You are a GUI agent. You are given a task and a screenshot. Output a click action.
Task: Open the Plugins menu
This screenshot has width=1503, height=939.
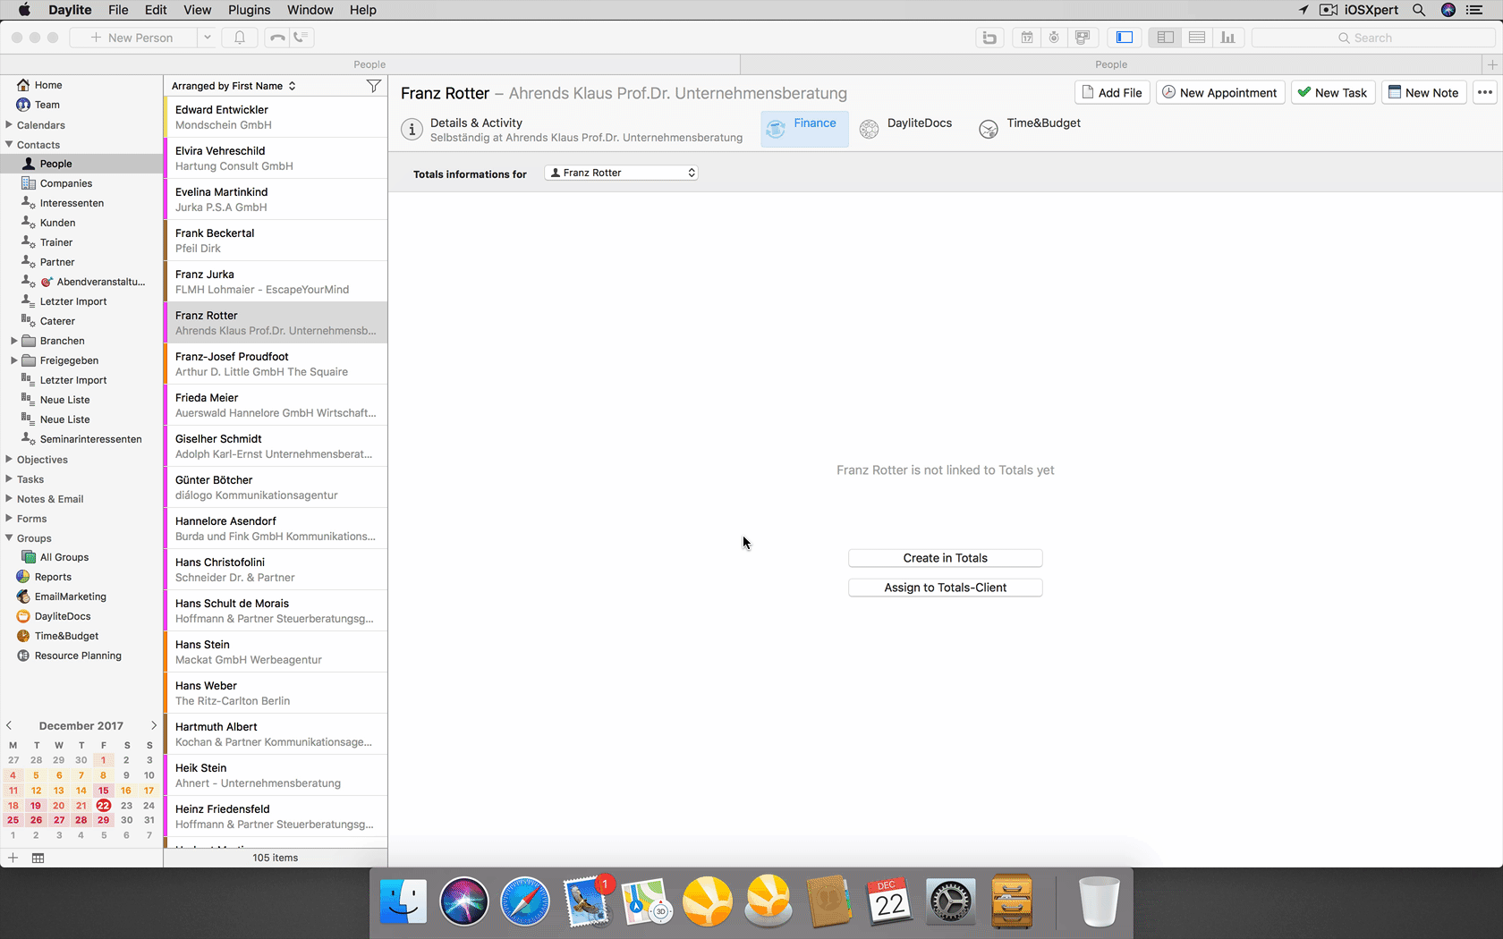[x=249, y=10]
